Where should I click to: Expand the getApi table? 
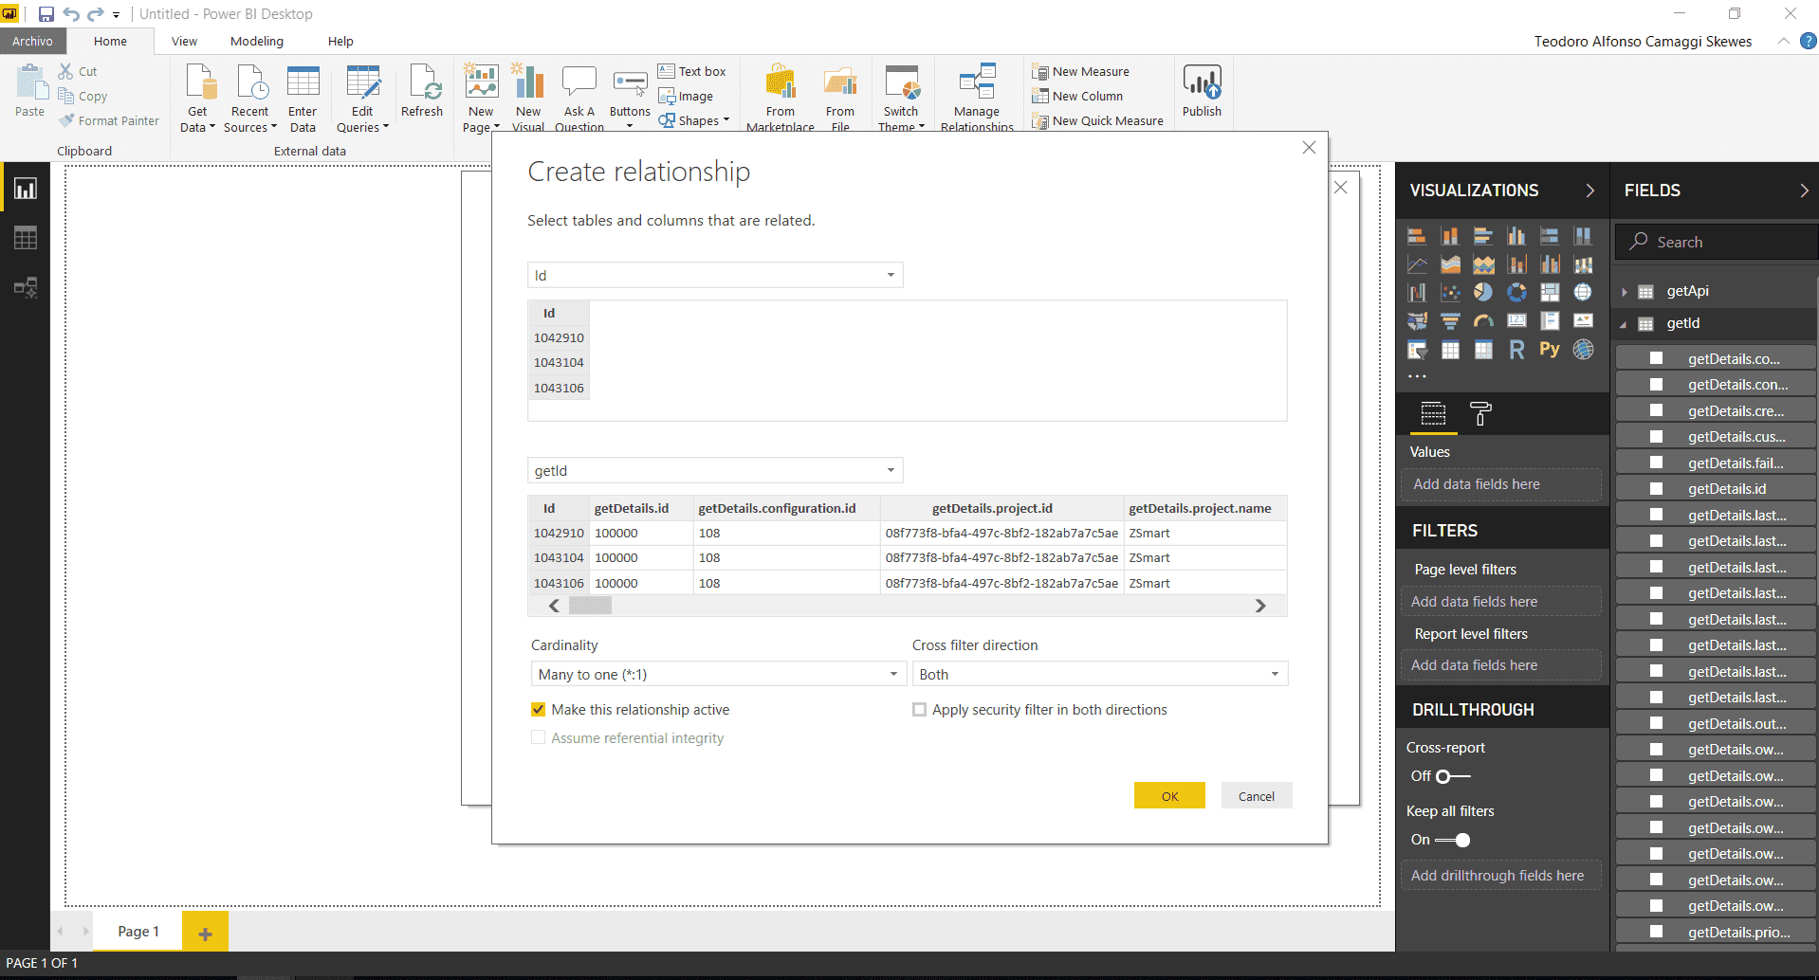(1623, 291)
